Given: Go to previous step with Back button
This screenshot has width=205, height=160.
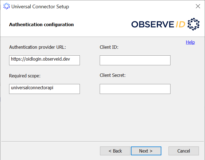Looking at the screenshot, I should 115,151.
